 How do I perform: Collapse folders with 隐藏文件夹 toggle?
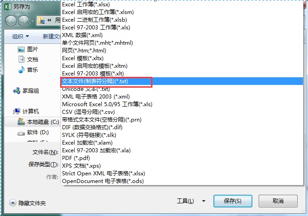click(27, 203)
